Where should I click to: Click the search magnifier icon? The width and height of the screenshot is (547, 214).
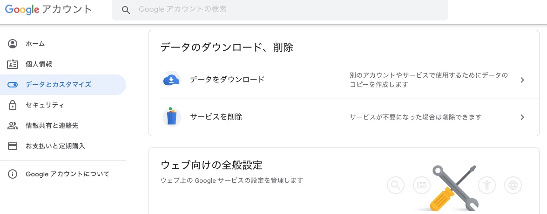(126, 10)
